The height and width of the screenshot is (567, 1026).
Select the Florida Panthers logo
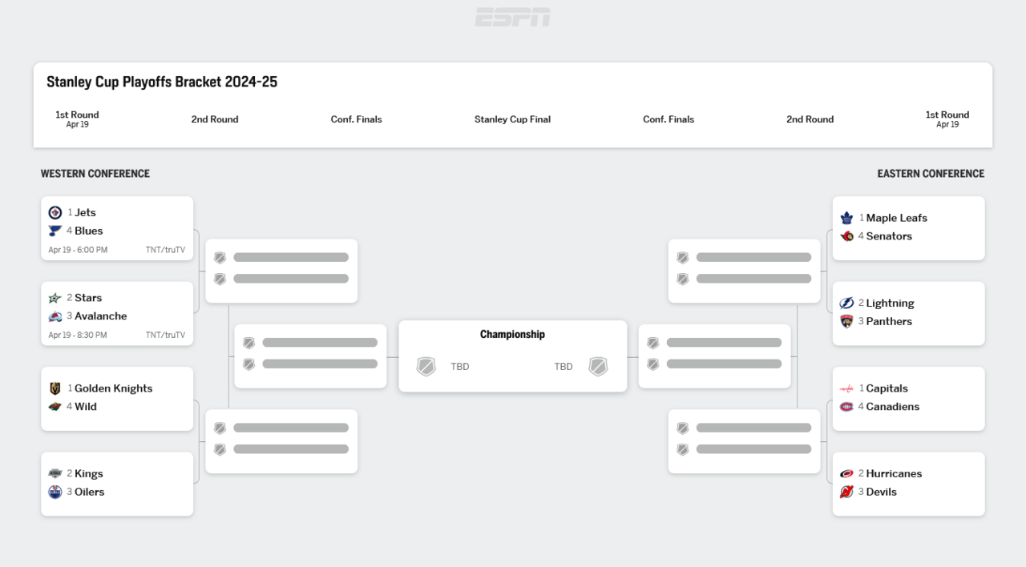pyautogui.click(x=846, y=322)
